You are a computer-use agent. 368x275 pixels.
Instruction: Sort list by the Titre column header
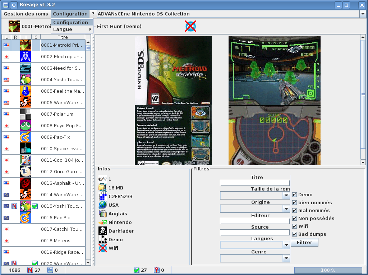(x=63, y=37)
